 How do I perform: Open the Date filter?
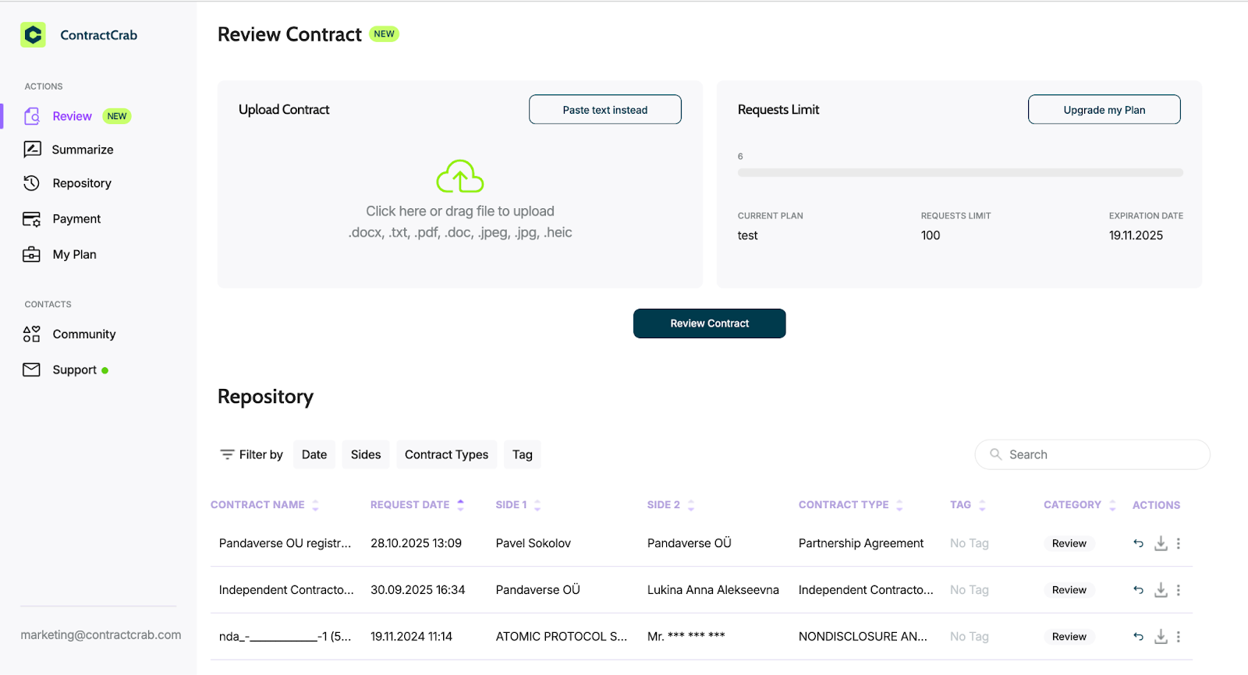[314, 454]
